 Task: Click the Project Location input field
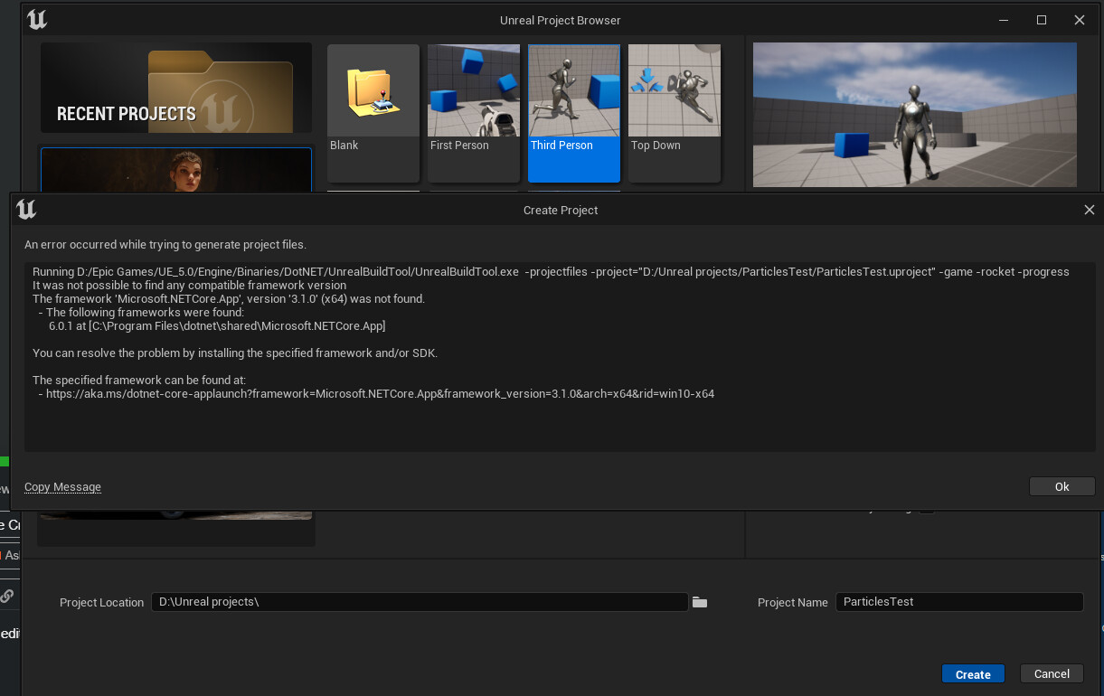(420, 602)
